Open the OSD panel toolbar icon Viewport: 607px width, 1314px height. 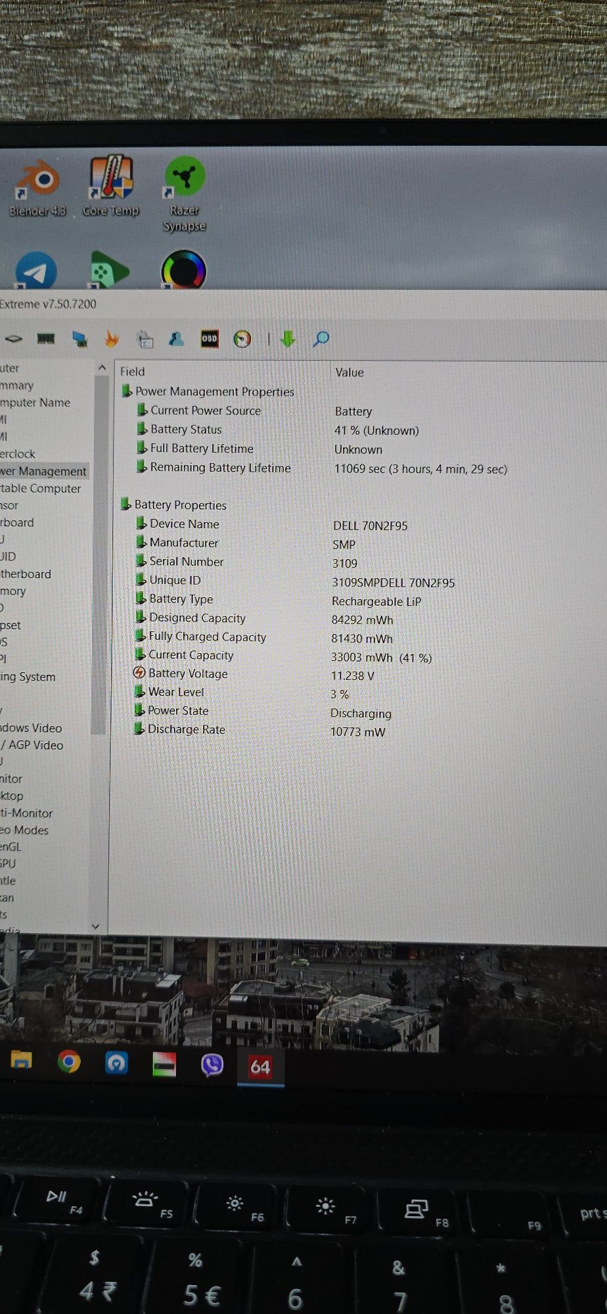[210, 339]
